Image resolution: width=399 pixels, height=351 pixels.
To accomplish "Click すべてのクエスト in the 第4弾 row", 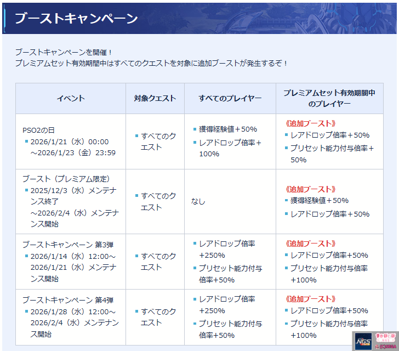I will click(158, 317).
